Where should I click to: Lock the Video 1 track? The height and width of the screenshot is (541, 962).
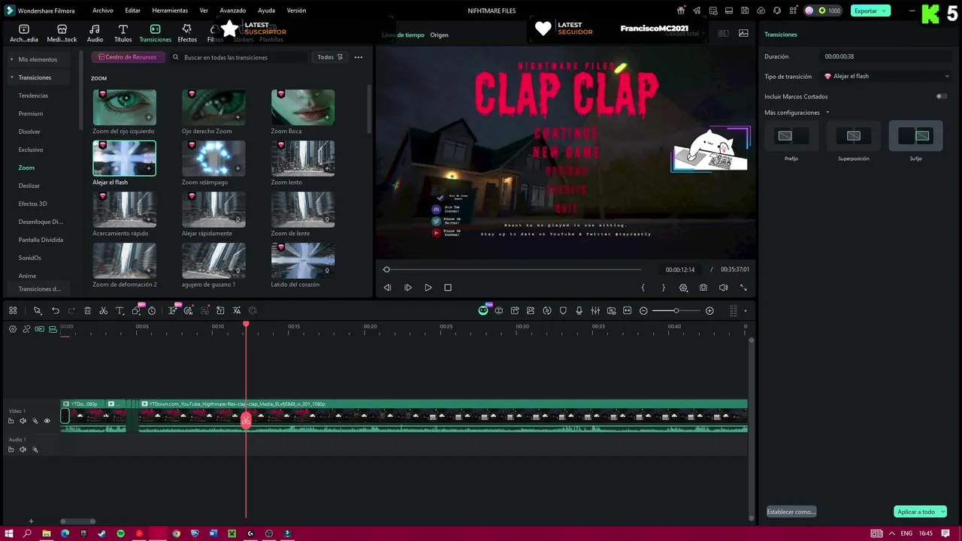coord(11,421)
